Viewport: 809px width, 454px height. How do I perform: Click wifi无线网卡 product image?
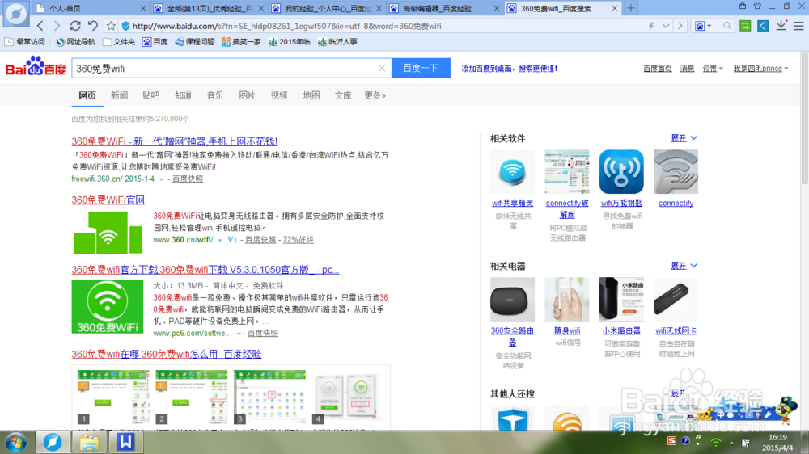click(x=676, y=300)
